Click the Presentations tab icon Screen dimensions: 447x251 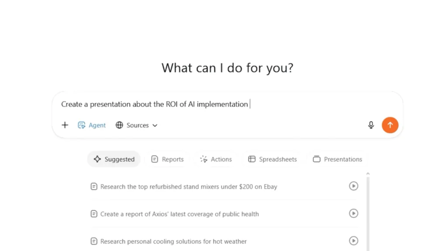(x=316, y=159)
